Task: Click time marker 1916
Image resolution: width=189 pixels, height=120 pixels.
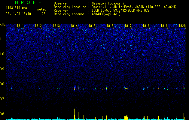Action: [x=110, y=26]
